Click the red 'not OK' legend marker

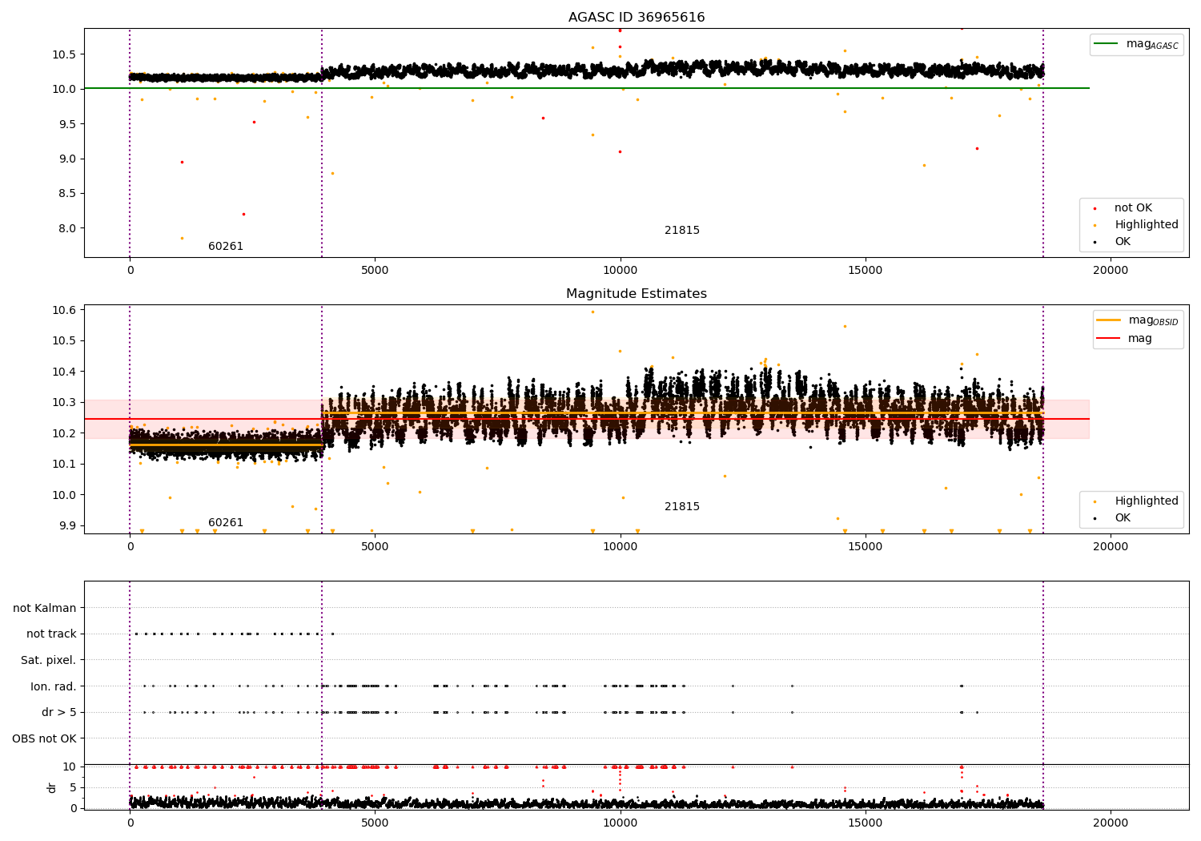tap(1095, 208)
